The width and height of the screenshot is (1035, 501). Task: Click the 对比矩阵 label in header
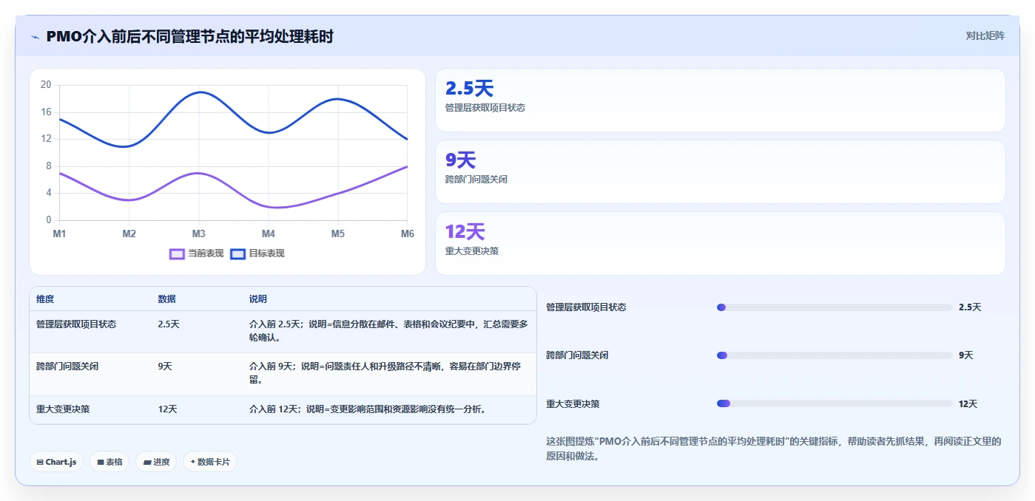[x=985, y=35]
